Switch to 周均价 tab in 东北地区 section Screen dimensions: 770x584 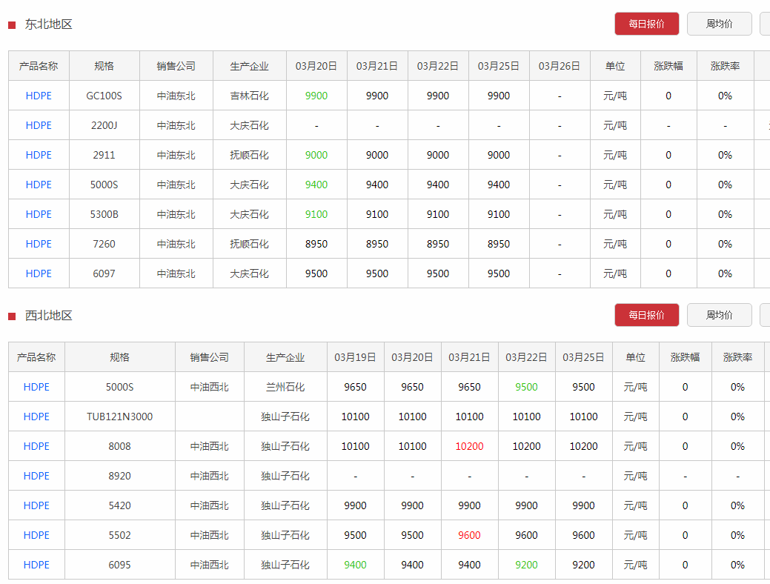720,24
